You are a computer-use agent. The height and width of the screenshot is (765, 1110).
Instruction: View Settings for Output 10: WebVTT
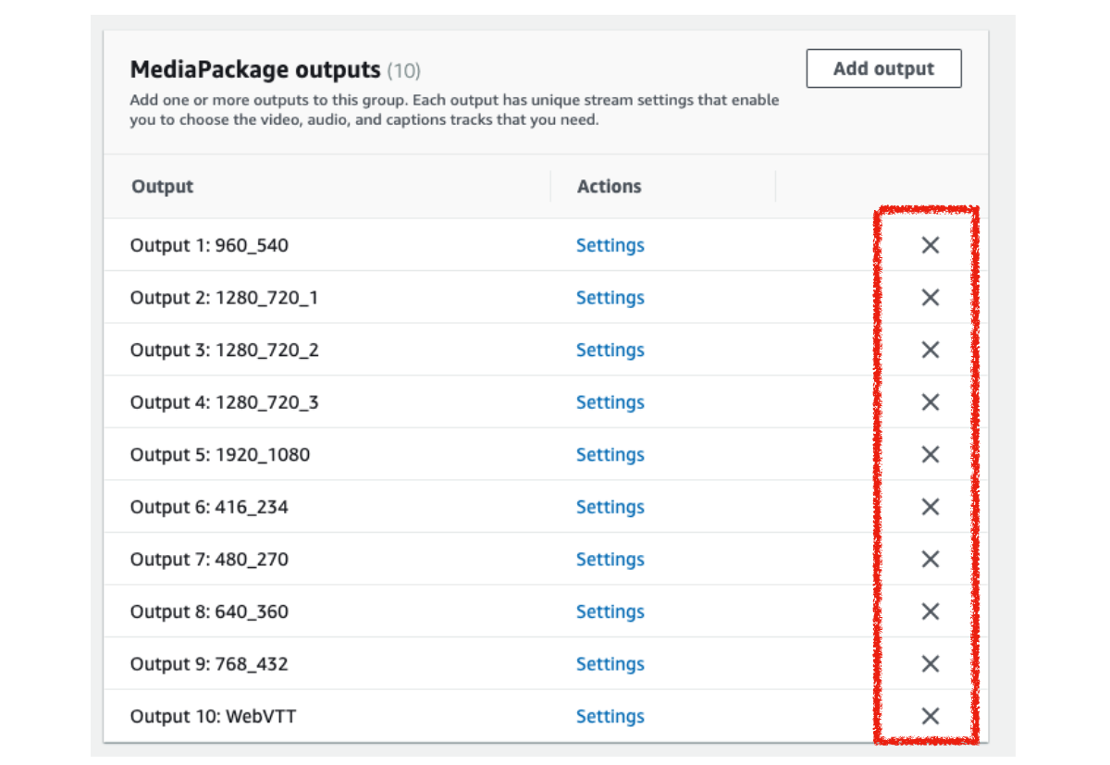(x=610, y=716)
